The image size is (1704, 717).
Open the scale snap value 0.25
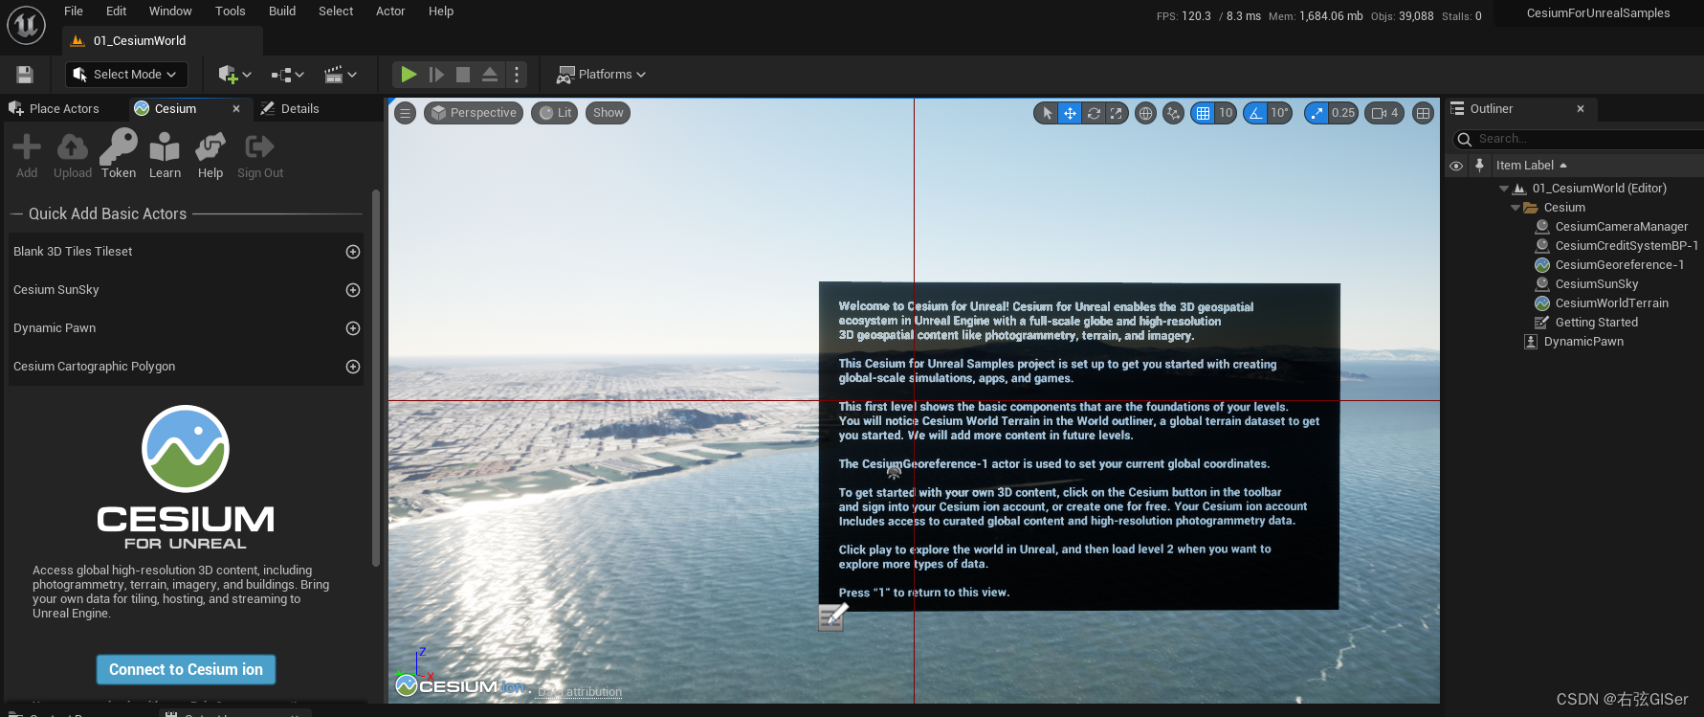coord(1343,113)
